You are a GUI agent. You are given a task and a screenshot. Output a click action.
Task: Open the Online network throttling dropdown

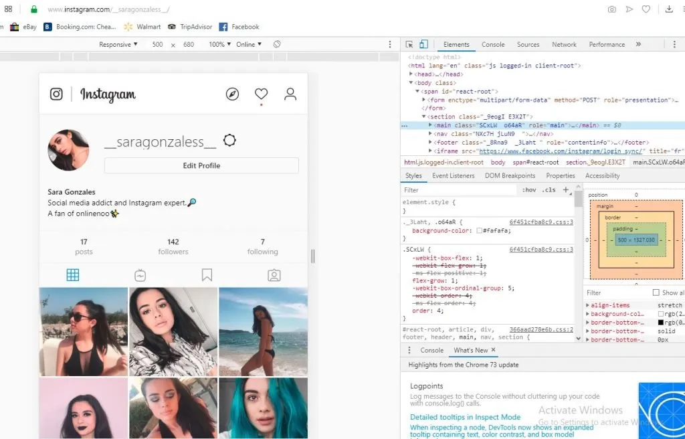tap(249, 44)
